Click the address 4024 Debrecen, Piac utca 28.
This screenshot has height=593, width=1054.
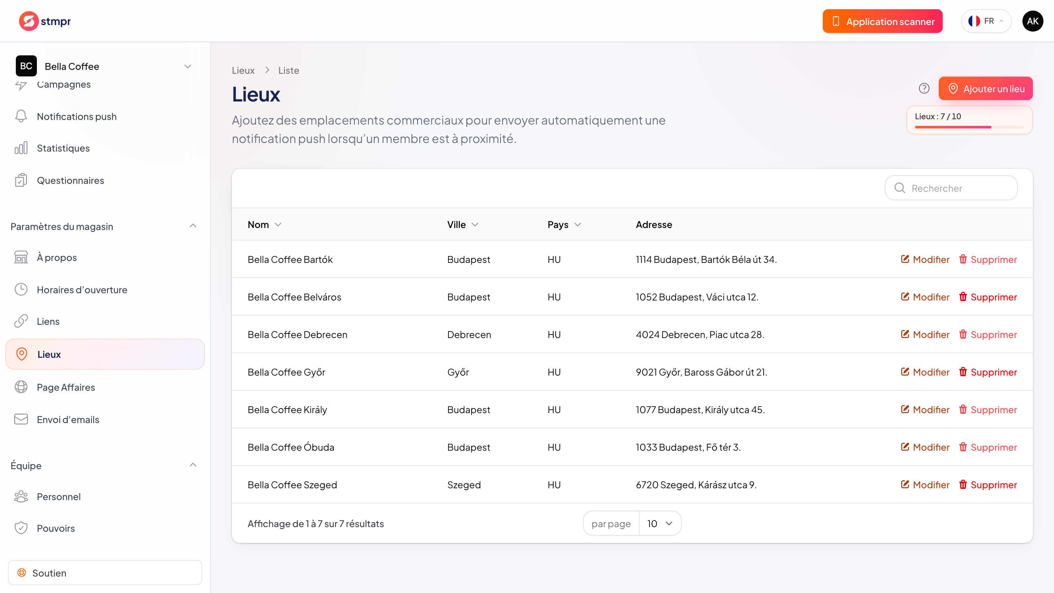coord(700,334)
